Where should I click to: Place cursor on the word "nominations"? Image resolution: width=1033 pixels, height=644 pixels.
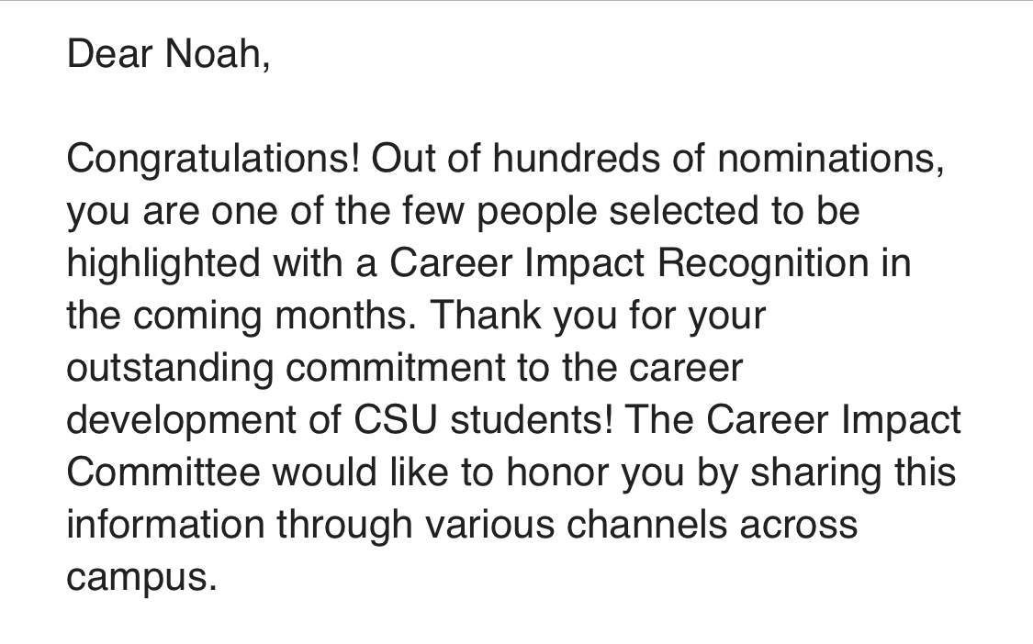(x=829, y=160)
